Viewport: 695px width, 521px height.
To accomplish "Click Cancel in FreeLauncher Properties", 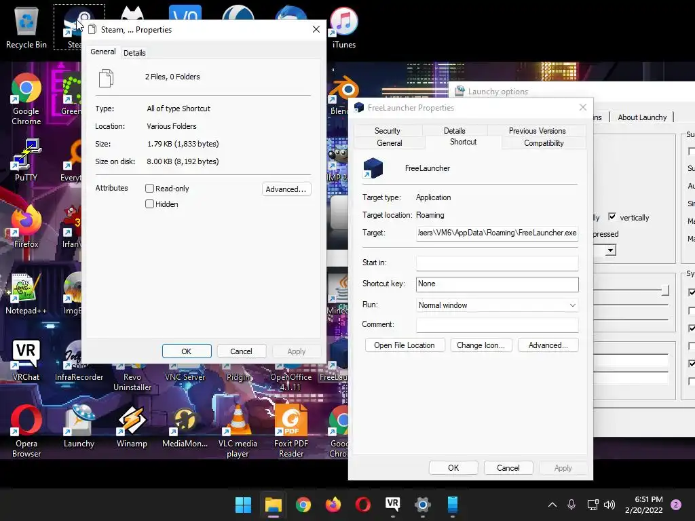I will (508, 468).
